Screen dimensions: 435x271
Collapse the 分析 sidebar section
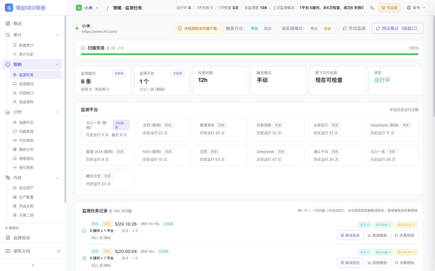(x=57, y=112)
